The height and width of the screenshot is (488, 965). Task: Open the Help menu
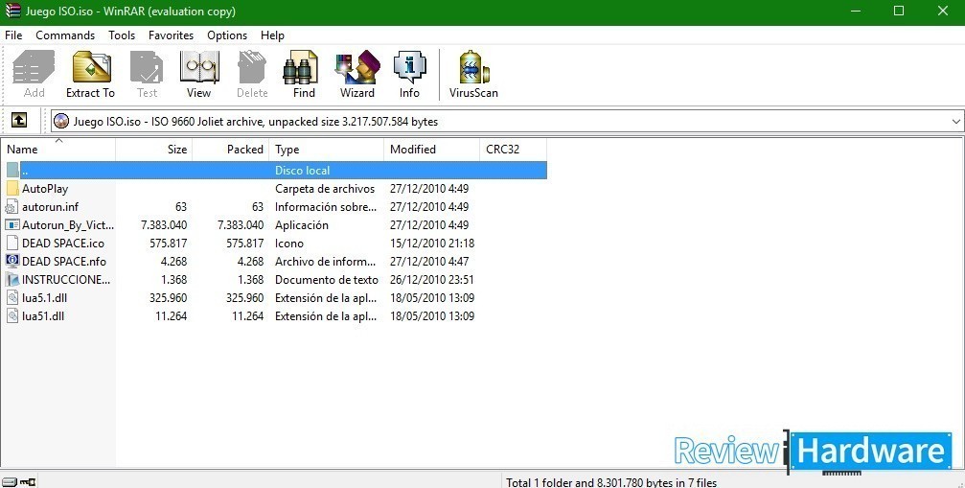[x=273, y=35]
